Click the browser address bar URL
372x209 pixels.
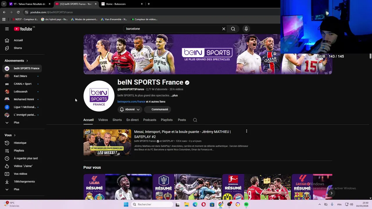pyautogui.click(x=51, y=12)
